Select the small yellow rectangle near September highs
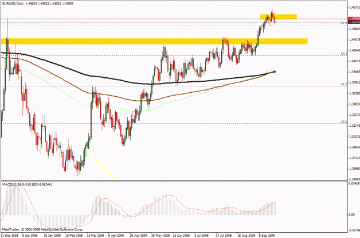 pos(278,17)
